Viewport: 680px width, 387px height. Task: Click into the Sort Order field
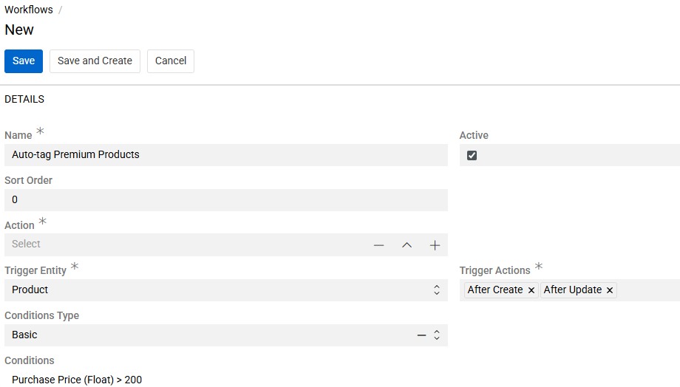click(x=225, y=200)
